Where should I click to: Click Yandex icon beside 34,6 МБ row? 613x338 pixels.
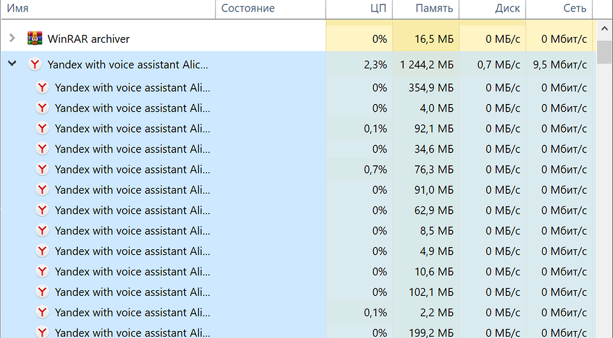(x=42, y=149)
